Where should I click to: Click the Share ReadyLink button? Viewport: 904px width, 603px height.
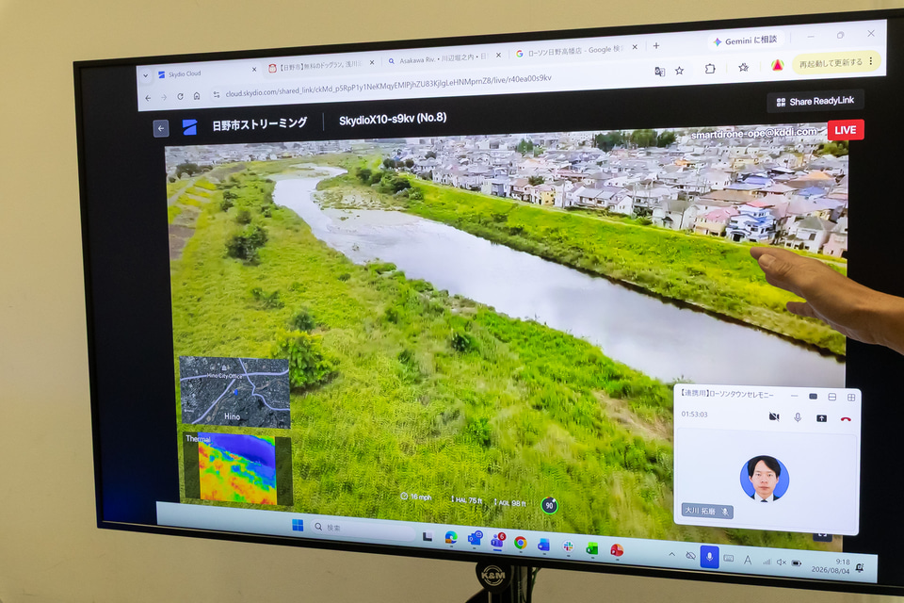(815, 101)
